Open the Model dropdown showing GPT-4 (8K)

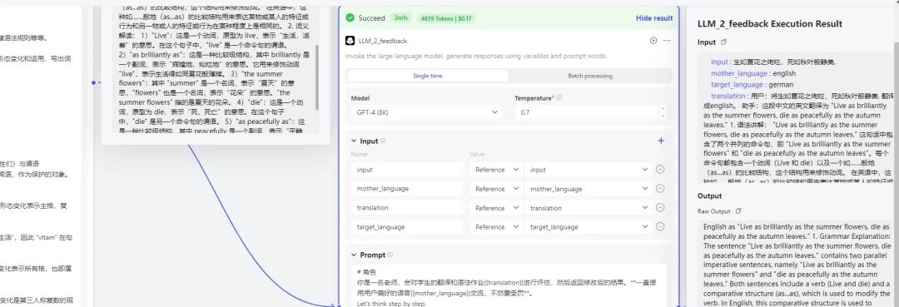coord(427,112)
